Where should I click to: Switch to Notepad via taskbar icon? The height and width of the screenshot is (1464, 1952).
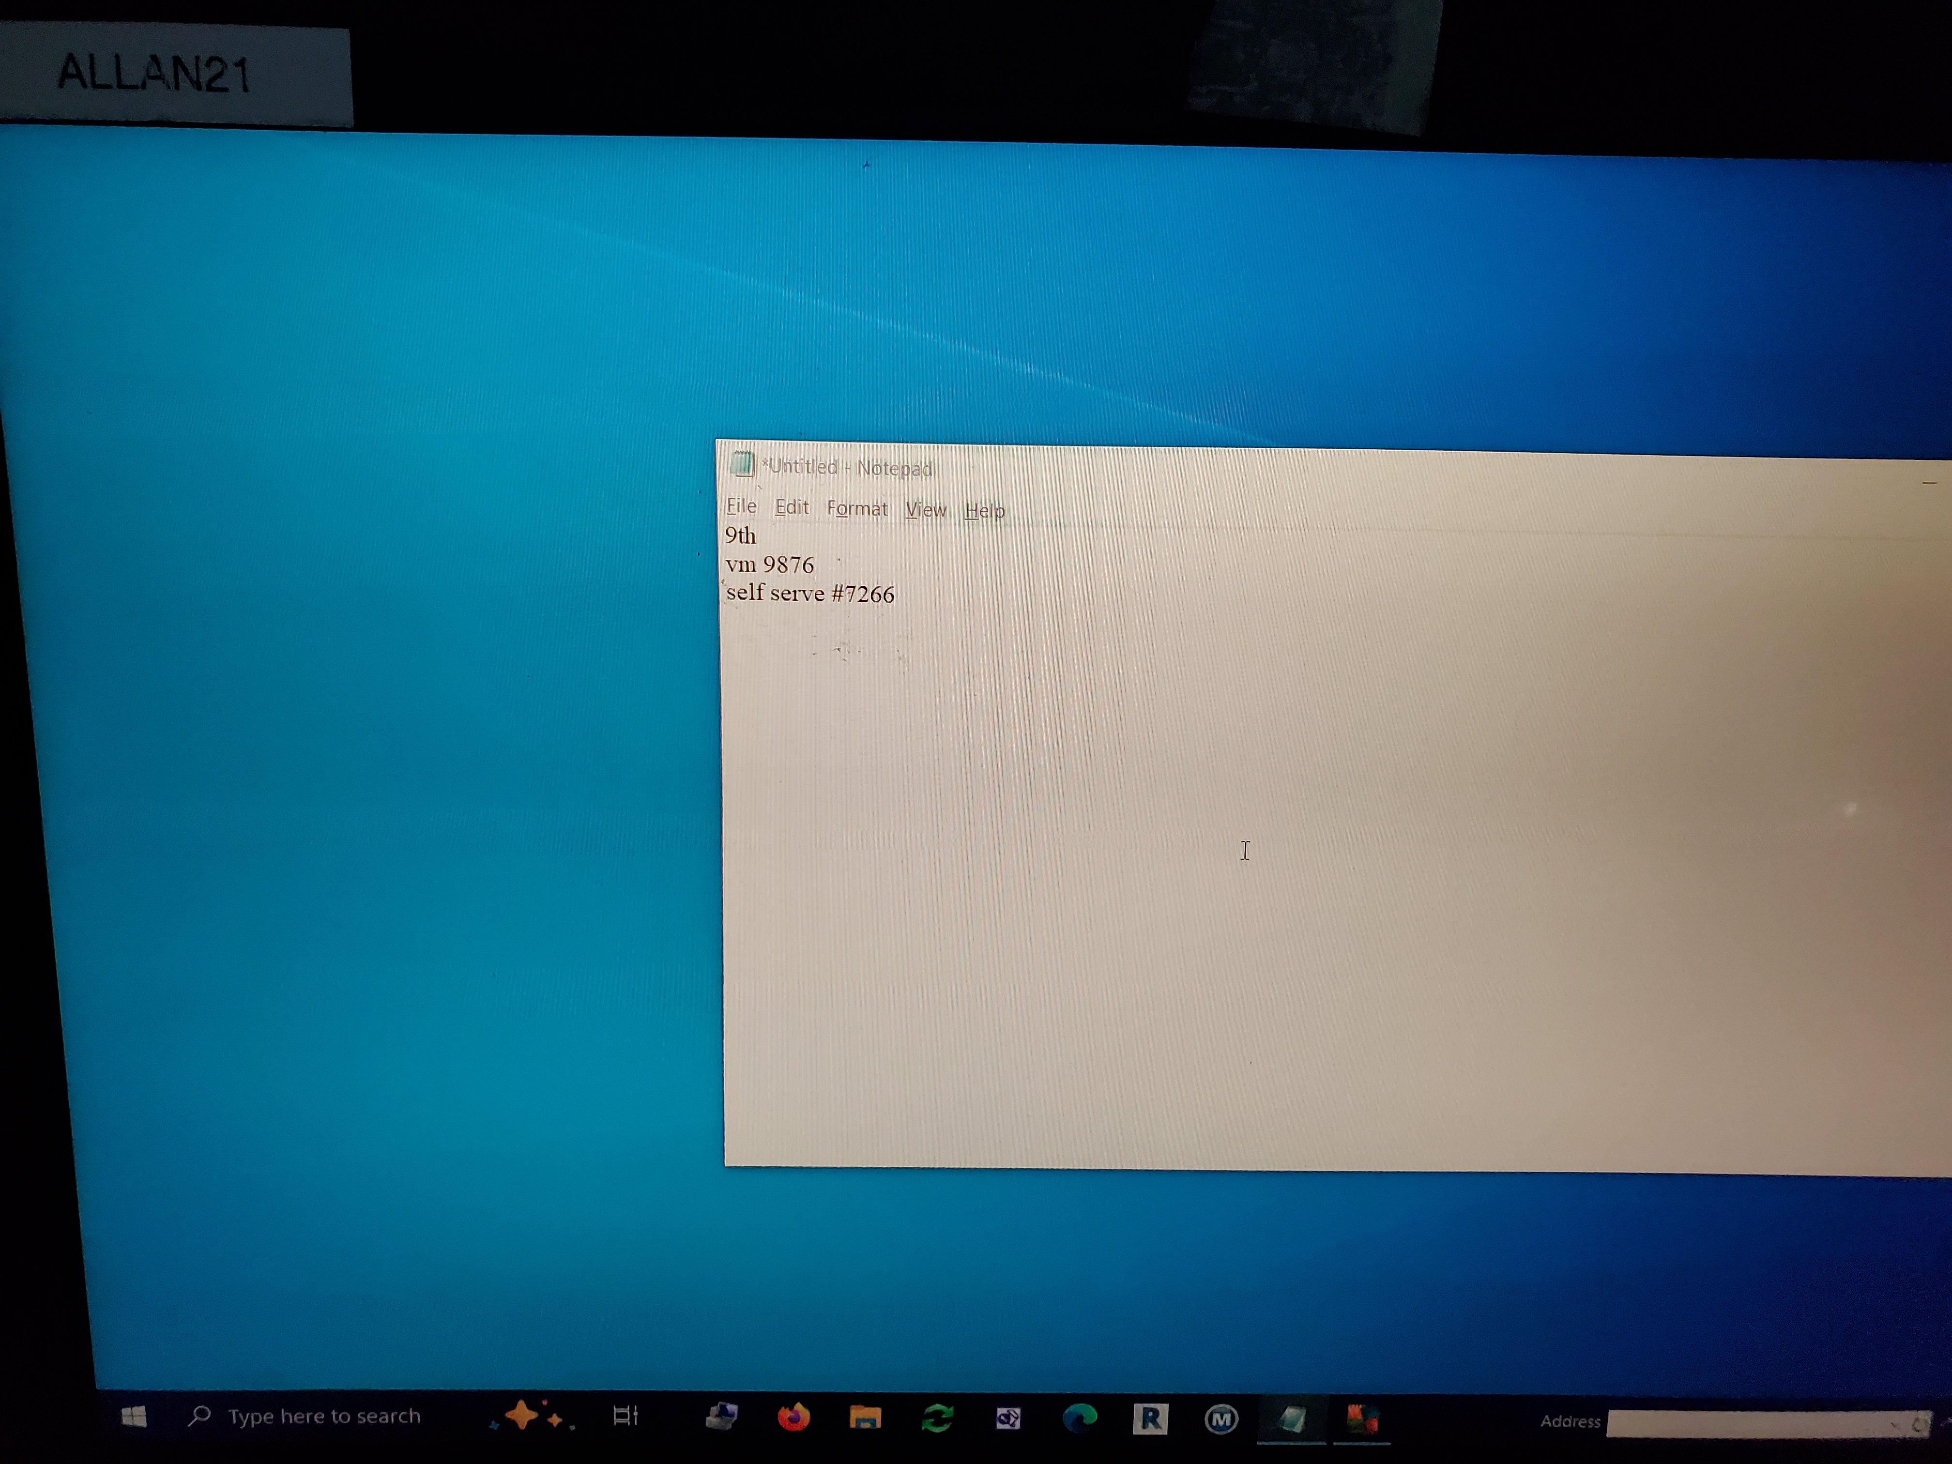(1291, 1419)
